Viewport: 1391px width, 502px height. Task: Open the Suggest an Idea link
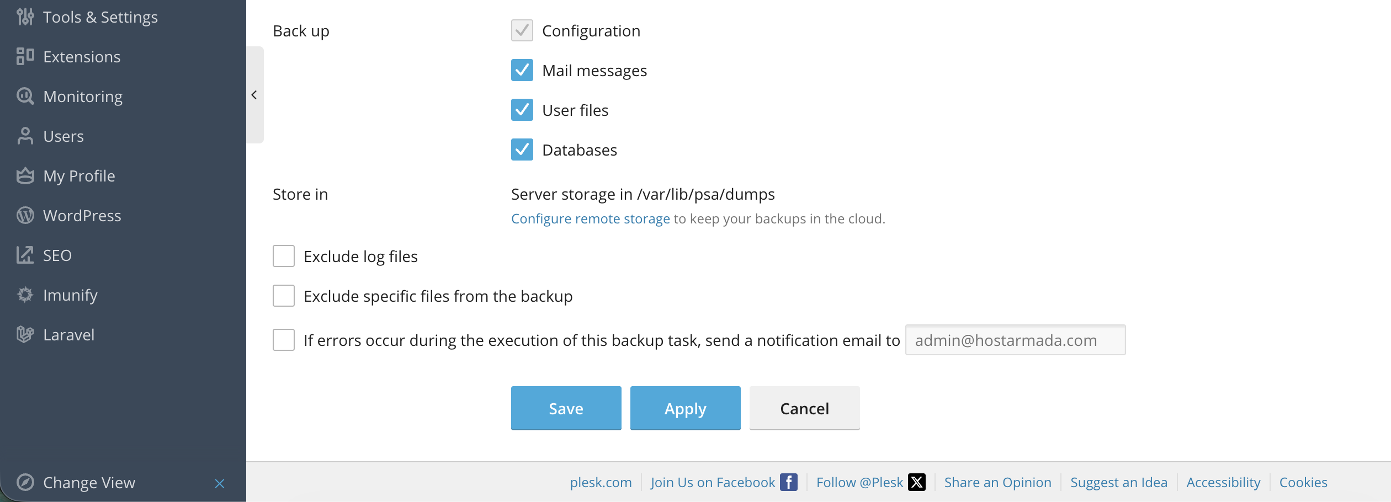click(1119, 483)
